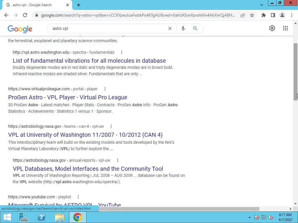Open a new tab
The image size is (298, 223).
(79, 5)
